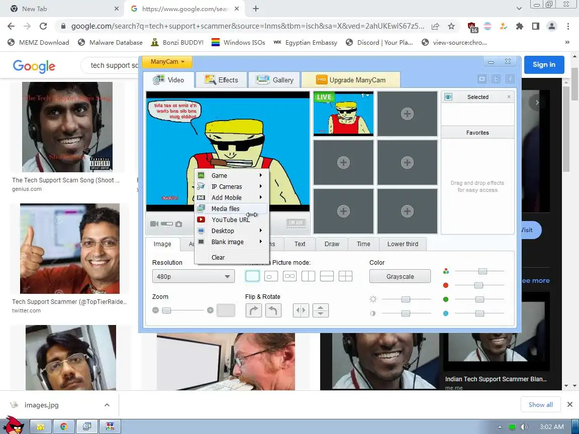The image size is (579, 434).
Task: Add source in top-right empty video slot
Action: coord(407,114)
